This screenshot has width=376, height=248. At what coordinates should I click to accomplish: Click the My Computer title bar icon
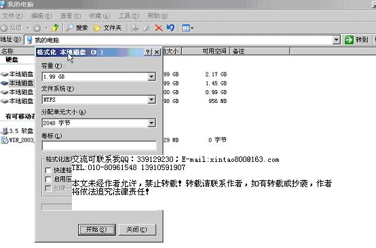tap(3, 4)
